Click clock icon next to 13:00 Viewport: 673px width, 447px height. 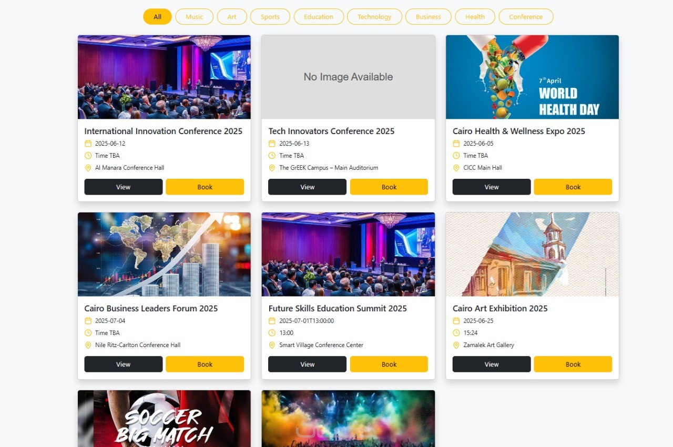click(x=272, y=333)
